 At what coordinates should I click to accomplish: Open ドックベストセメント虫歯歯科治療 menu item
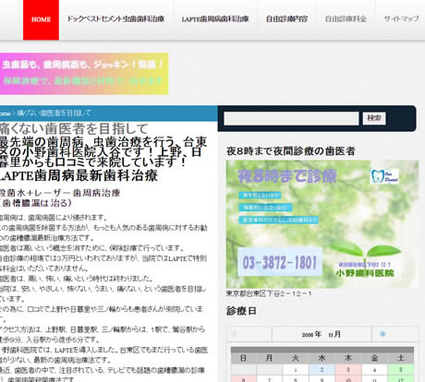click(x=115, y=19)
